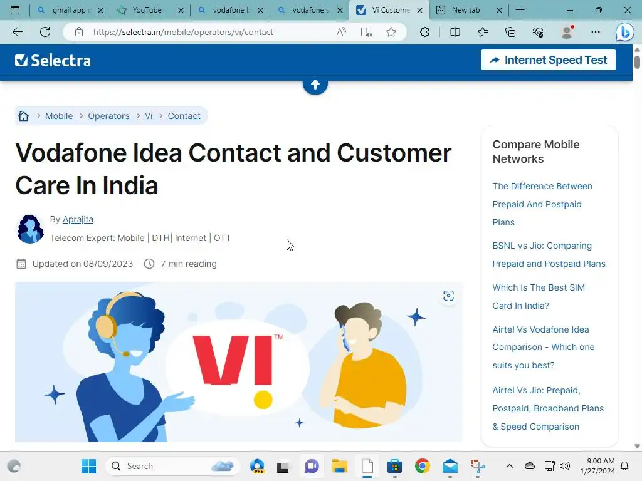This screenshot has height=481, width=642.
Task: Open Difference Between Prepaid And Postpaid link
Action: (x=542, y=204)
